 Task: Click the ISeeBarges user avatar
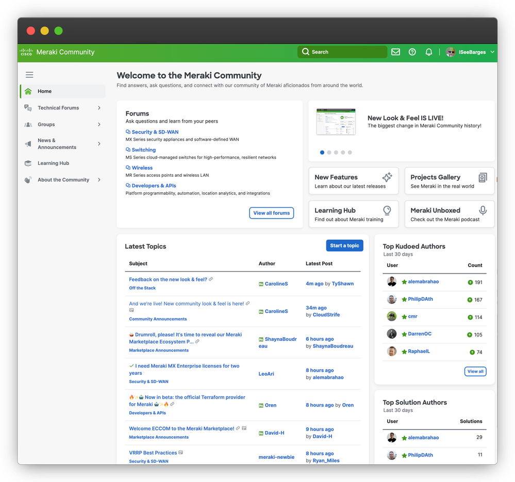click(x=451, y=52)
